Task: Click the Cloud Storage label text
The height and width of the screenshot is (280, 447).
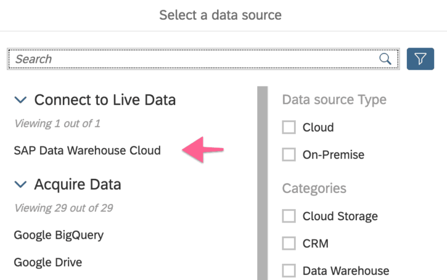Action: tap(340, 216)
